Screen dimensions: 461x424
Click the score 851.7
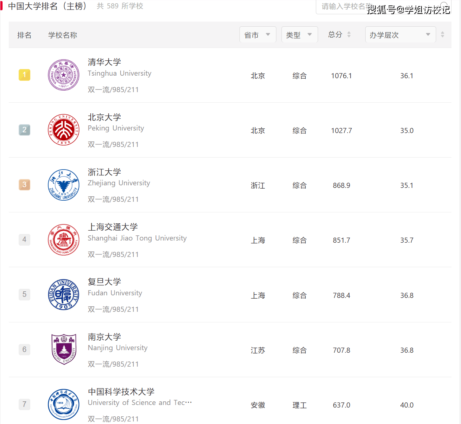point(341,240)
